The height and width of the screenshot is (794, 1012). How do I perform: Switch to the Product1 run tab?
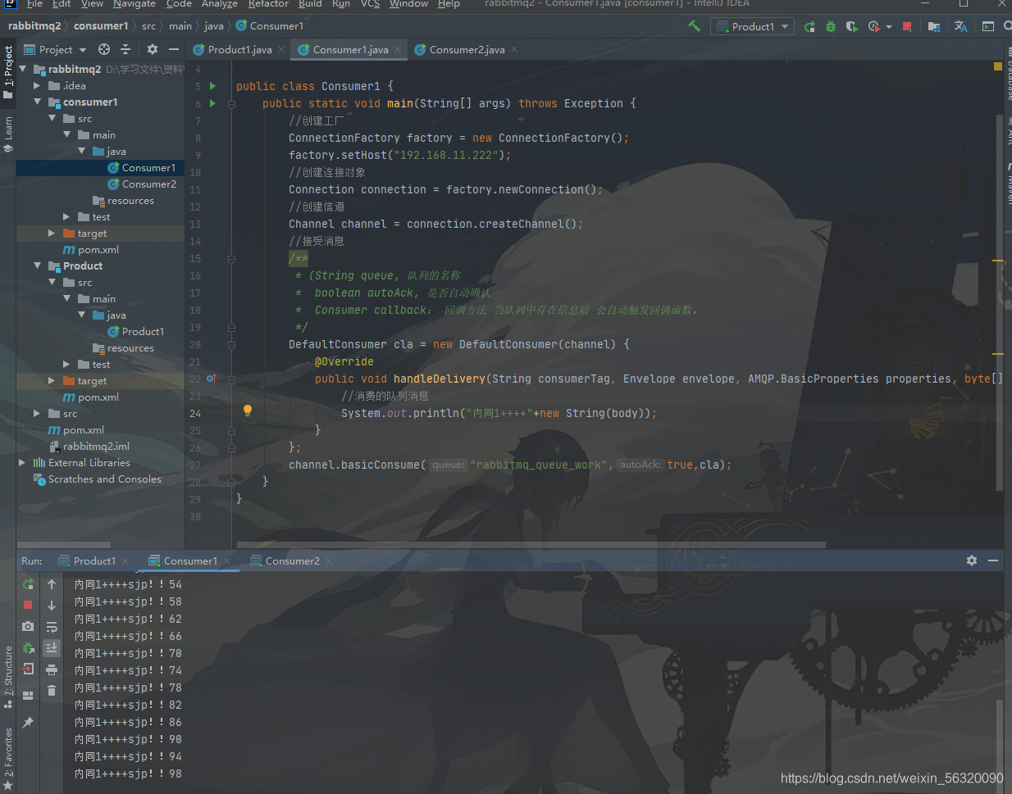coord(94,560)
